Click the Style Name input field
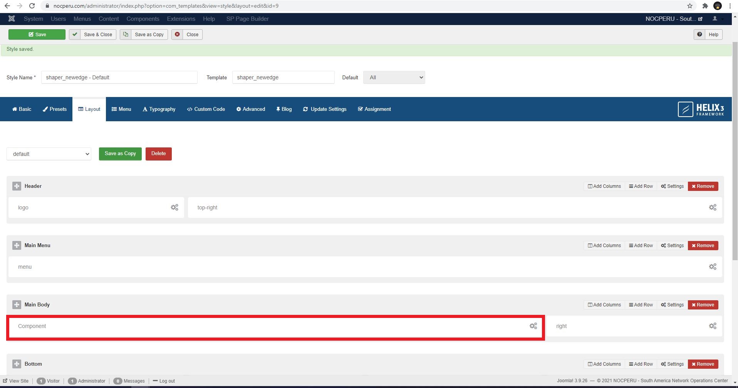 119,77
